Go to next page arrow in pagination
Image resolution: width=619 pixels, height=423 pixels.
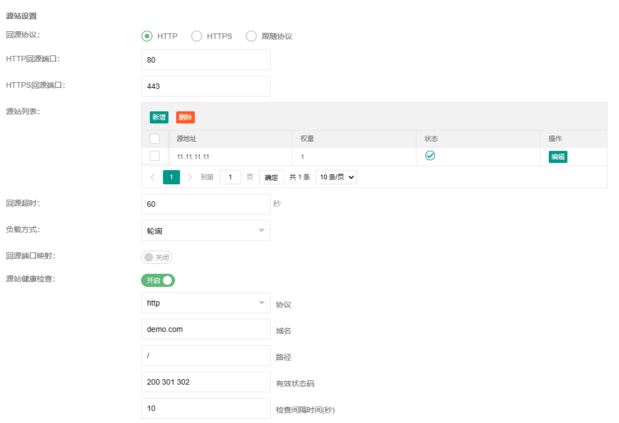tap(190, 177)
